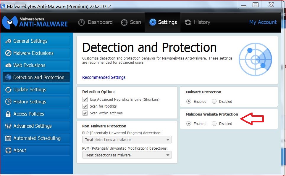Screen dimensions: 286x176
Task: Maximize the Malwarebytes window
Action: tap(256, 5)
